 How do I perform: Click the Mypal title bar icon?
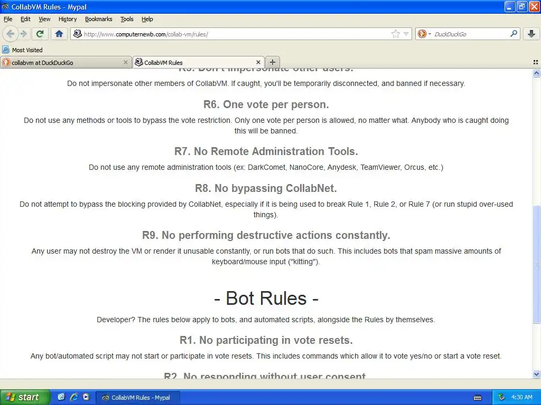(5, 6)
